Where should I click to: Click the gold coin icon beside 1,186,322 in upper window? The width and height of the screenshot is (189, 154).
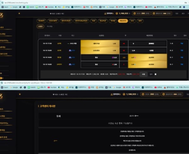click(x=117, y=13)
